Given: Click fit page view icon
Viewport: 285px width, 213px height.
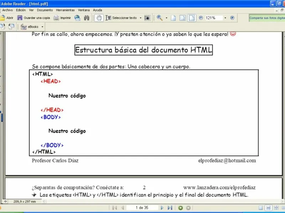Looking at the screenshot, I should pyautogui.click(x=182, y=18).
